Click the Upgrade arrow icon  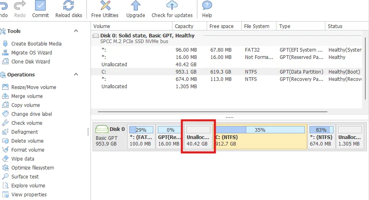coord(135,5)
